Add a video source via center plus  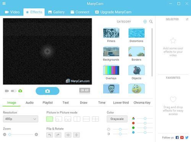(x=47, y=51)
